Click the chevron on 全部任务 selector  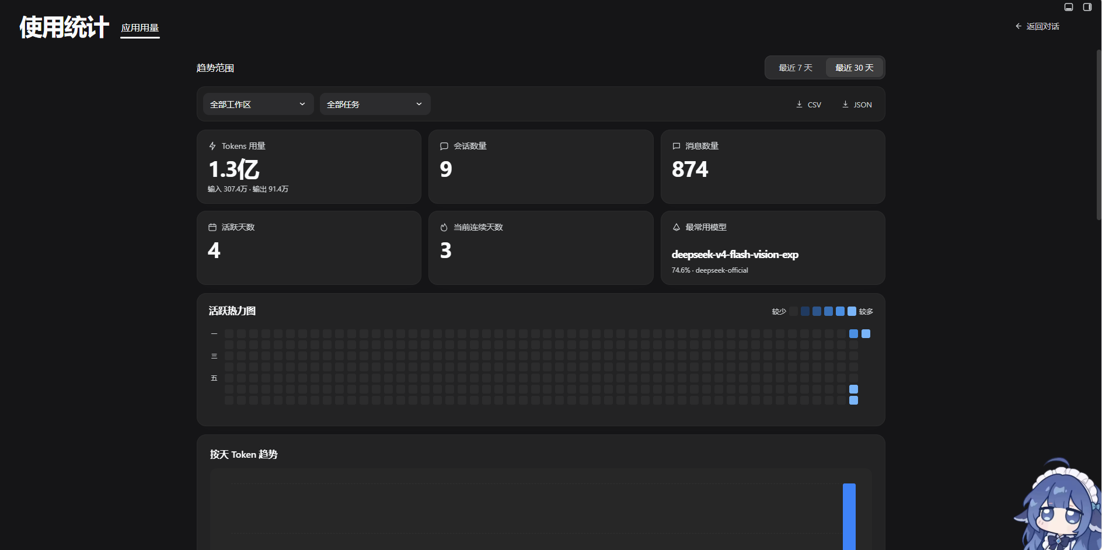tap(419, 104)
